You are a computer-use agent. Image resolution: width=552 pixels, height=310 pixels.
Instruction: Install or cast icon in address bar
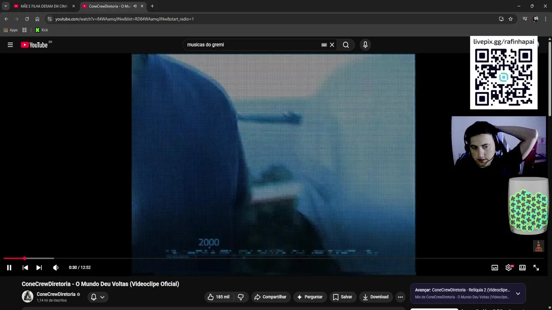501,19
